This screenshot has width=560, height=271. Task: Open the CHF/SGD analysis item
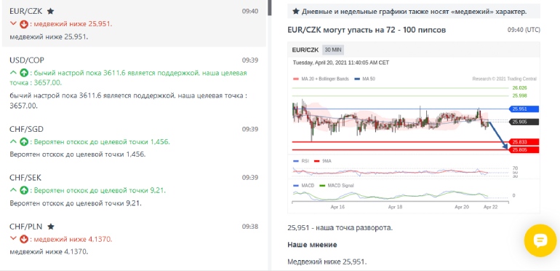click(135, 142)
